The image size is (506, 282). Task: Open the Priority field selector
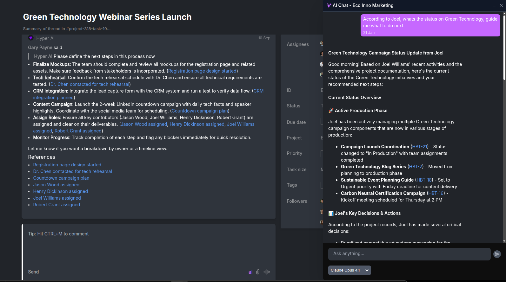click(322, 153)
